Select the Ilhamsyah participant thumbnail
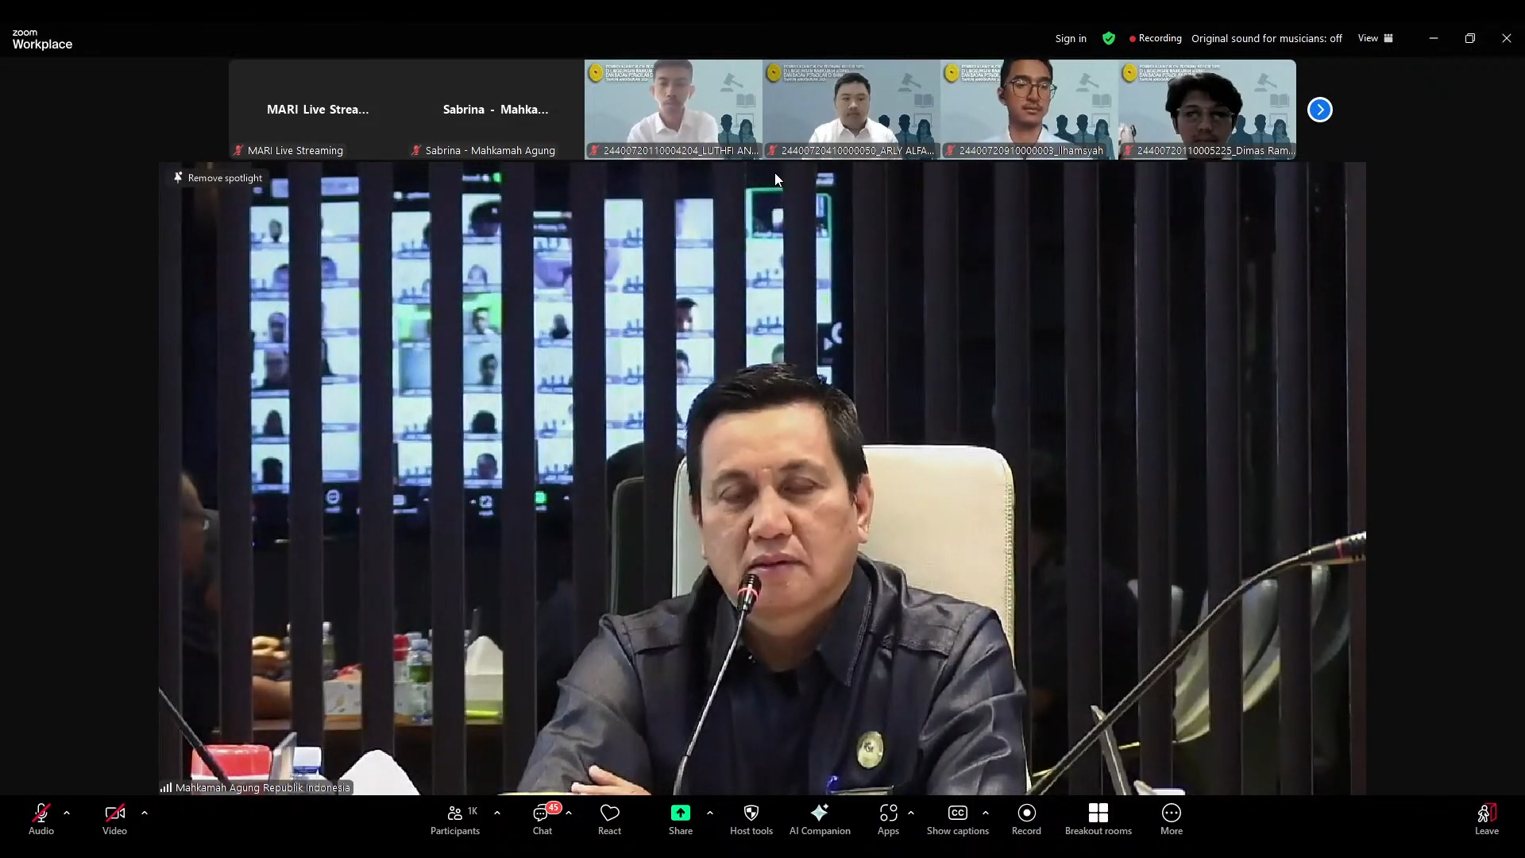The height and width of the screenshot is (858, 1525). click(1029, 110)
